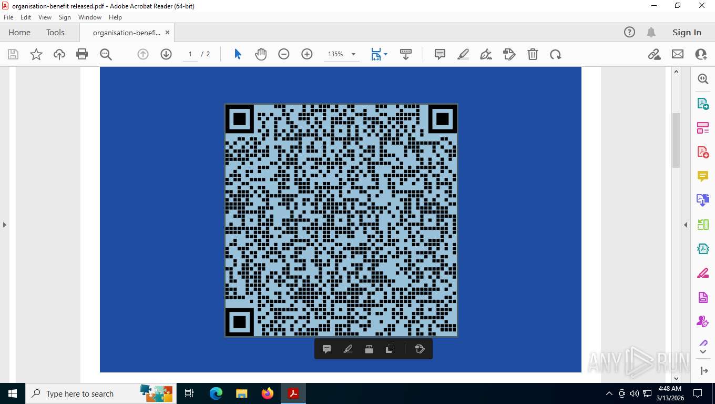The height and width of the screenshot is (404, 715).
Task: Open pink Fill & Sign tool in right pane
Action: [x=703, y=273]
